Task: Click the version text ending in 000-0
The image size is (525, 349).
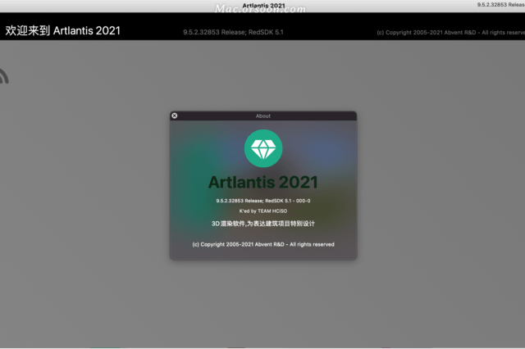Action: pyautogui.click(x=263, y=201)
